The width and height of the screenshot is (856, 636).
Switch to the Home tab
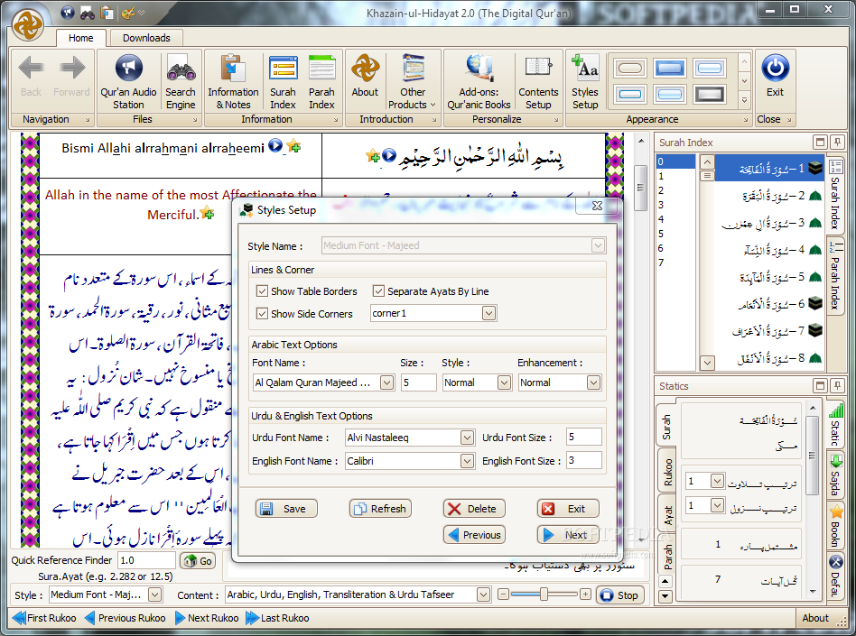80,38
